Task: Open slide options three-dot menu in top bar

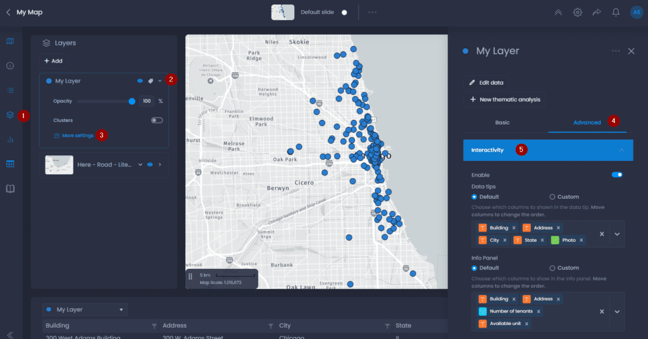Action: (372, 13)
